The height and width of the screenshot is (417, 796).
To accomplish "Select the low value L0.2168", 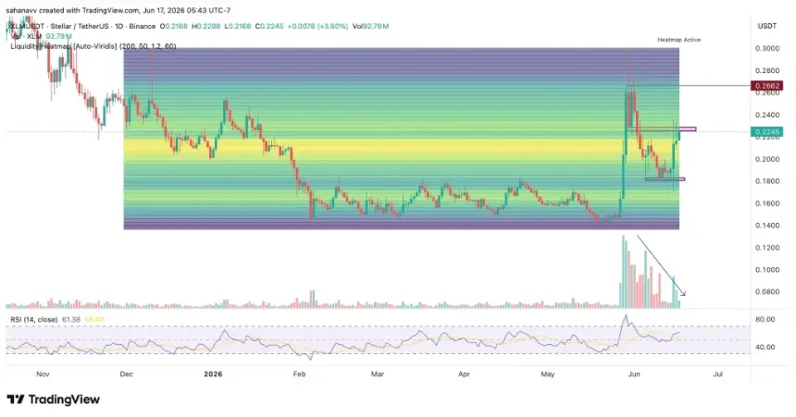I will (x=238, y=26).
